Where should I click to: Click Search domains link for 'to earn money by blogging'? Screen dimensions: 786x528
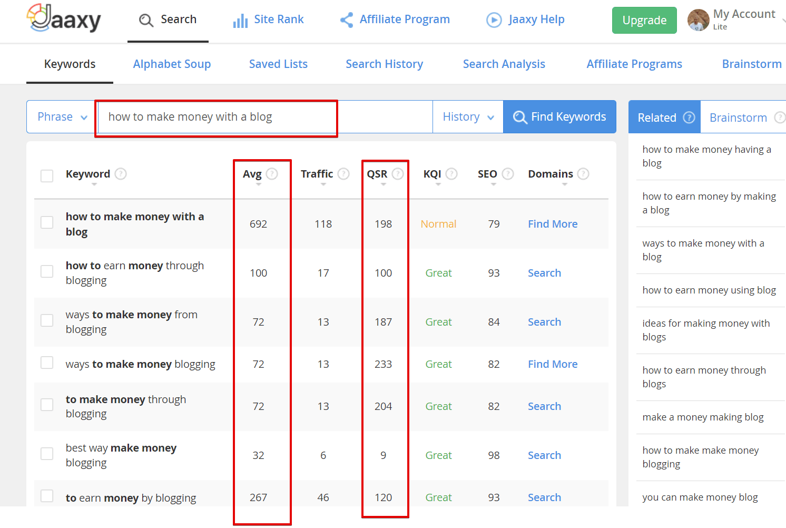pyautogui.click(x=544, y=497)
